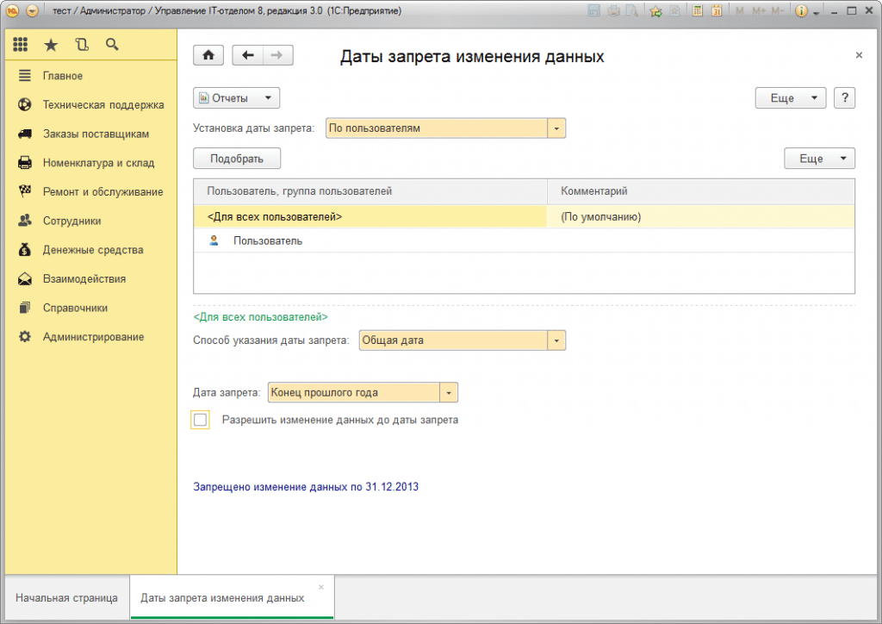Image resolution: width=882 pixels, height=624 pixels.
Task: Click the Save diskette icon in title bar
Action: click(x=593, y=10)
